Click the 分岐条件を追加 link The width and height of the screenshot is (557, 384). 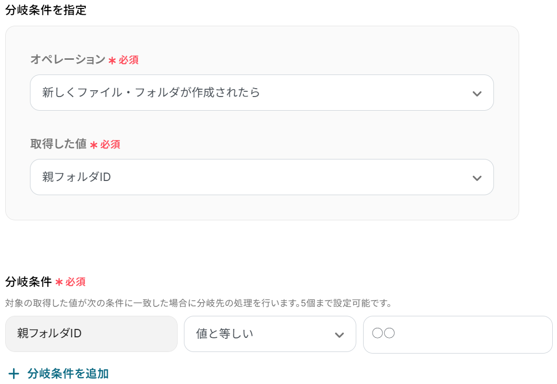68,374
